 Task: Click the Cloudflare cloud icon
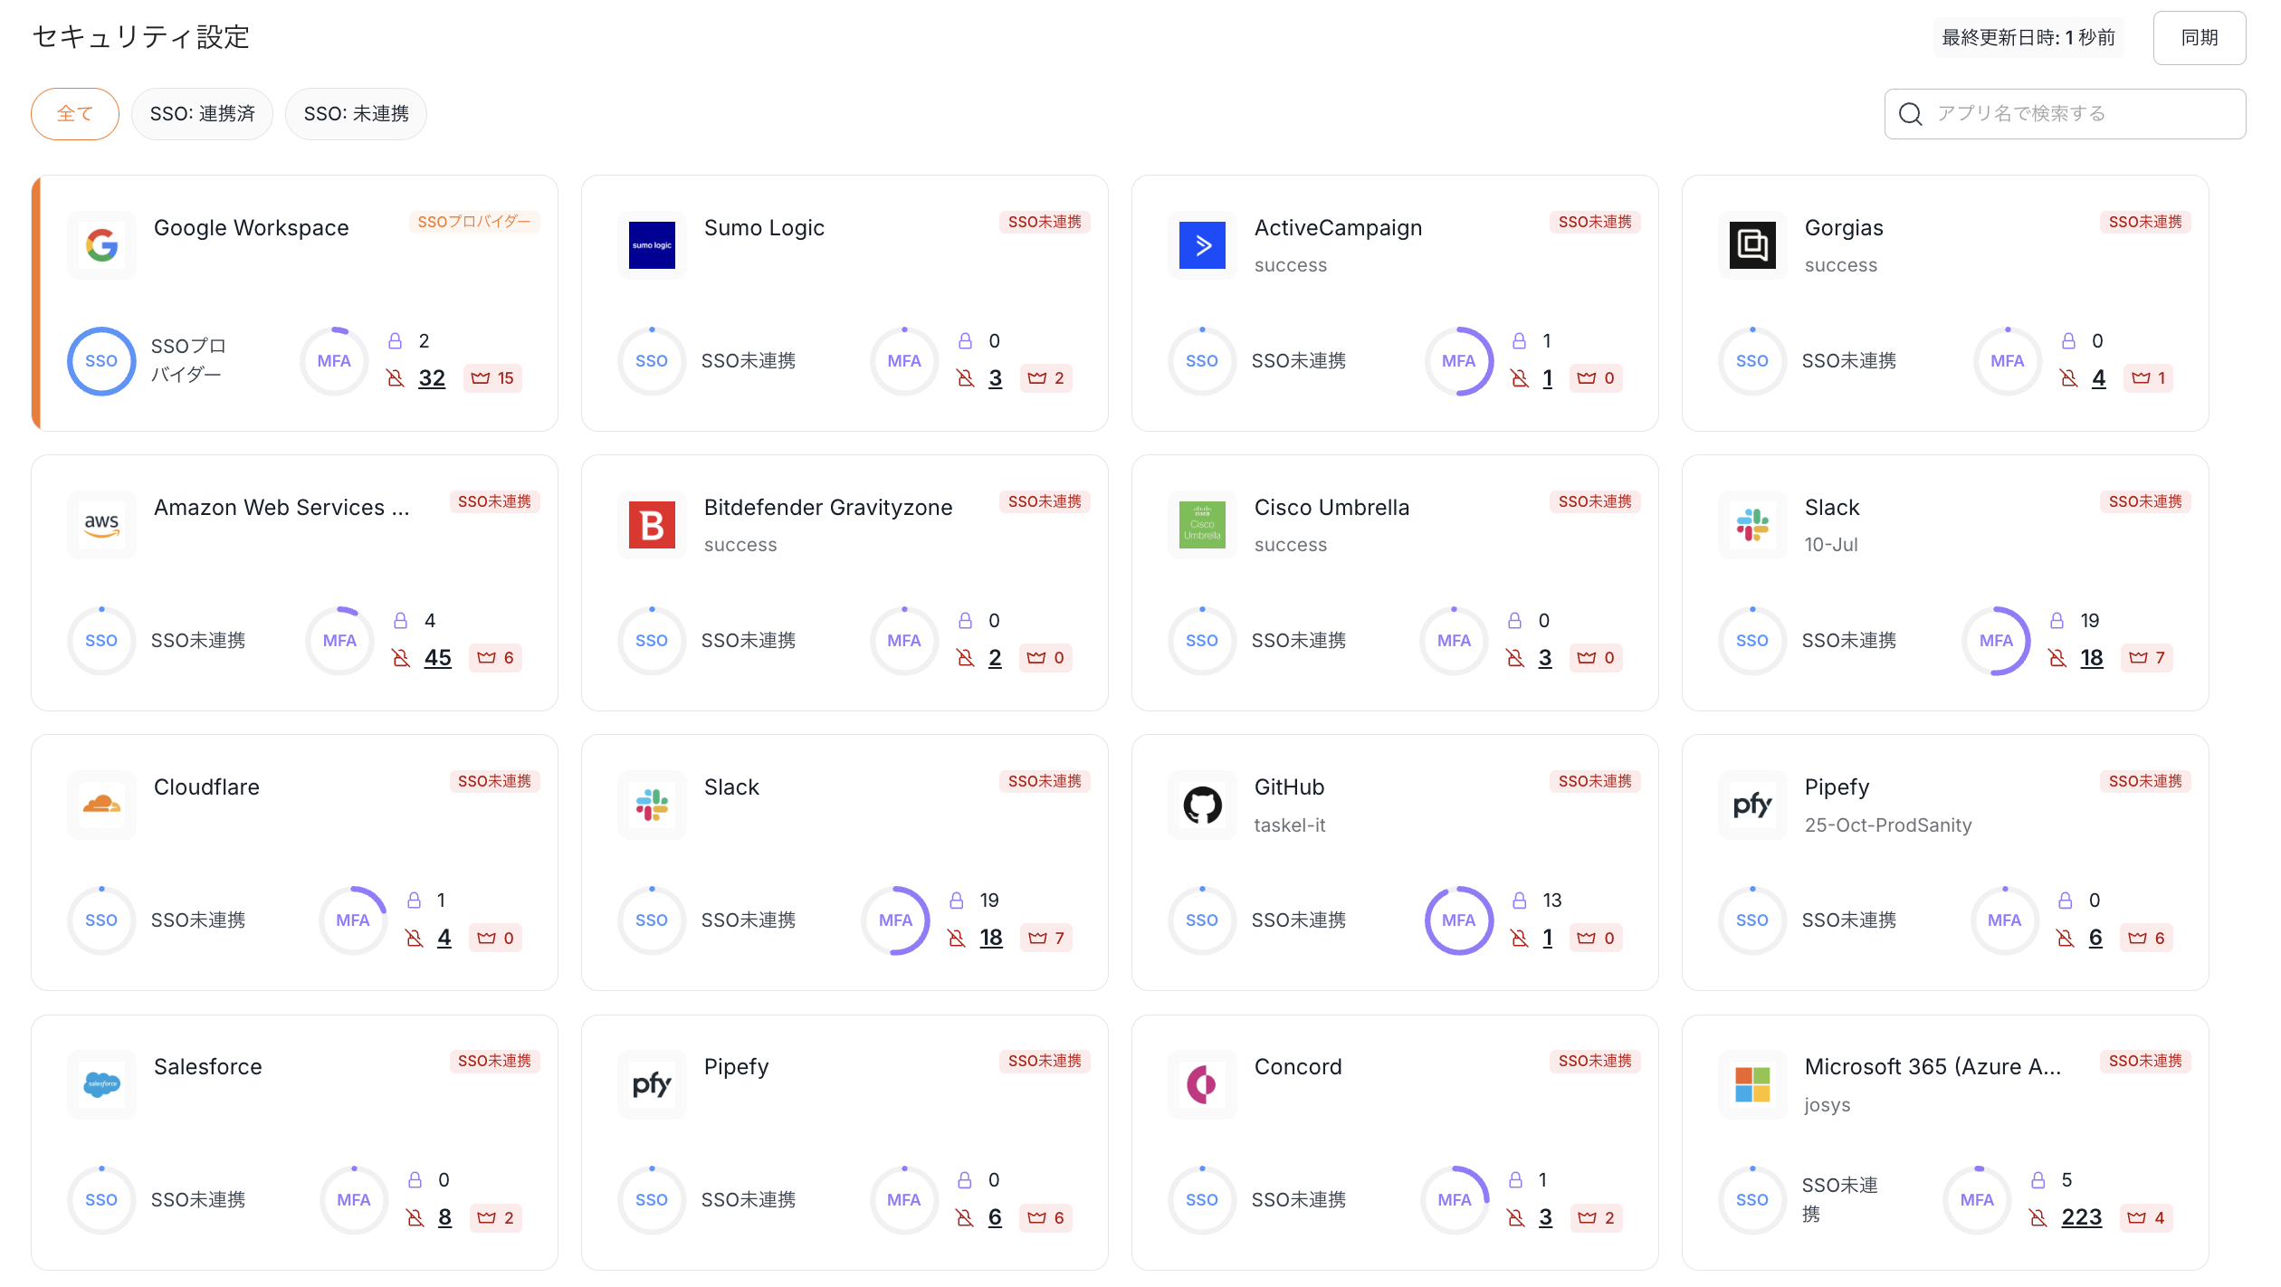click(x=101, y=805)
